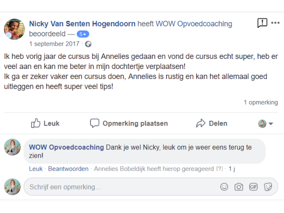The width and height of the screenshot is (284, 213).
Task: Click the report post flag icon
Action: tap(262, 23)
